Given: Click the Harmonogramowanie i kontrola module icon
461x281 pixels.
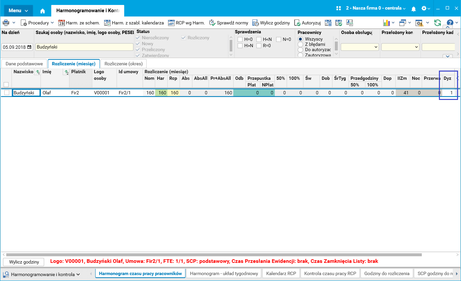Looking at the screenshot, I should [6, 274].
